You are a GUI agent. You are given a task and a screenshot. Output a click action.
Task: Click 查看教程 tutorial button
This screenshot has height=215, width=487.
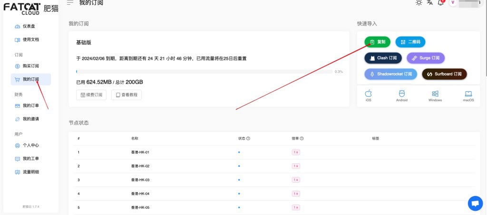(127, 95)
